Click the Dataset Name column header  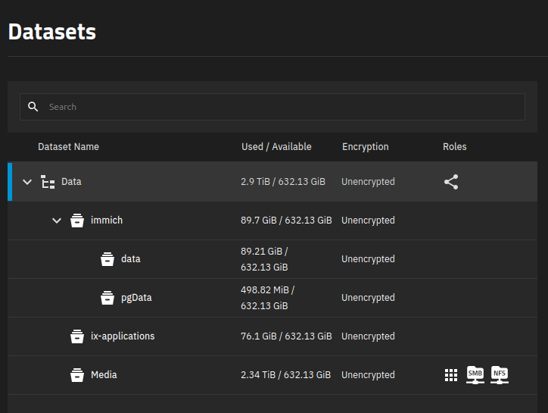click(68, 147)
